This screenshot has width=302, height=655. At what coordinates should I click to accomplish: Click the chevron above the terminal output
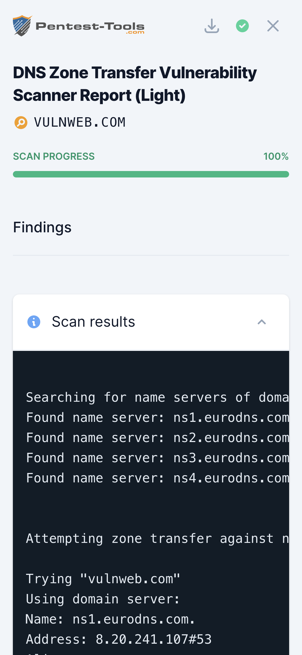(262, 322)
